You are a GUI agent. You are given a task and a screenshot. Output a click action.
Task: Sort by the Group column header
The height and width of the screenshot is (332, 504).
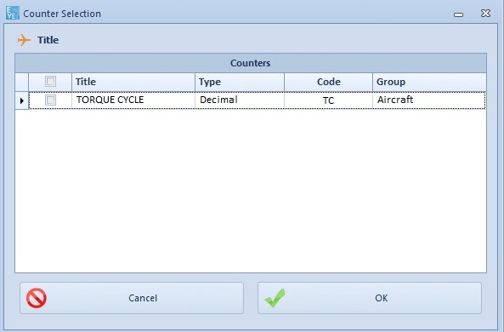point(429,82)
